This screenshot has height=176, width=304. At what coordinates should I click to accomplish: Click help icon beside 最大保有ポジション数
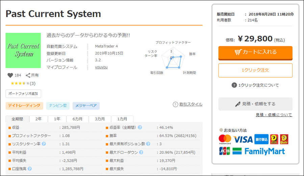tap(148, 144)
